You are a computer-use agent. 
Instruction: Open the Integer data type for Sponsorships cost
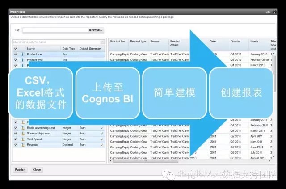67,134
